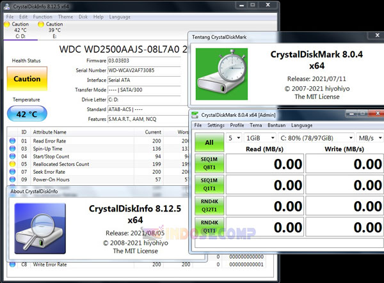
Task: Click the Power-On Hours current value 57
Action: tap(158, 180)
